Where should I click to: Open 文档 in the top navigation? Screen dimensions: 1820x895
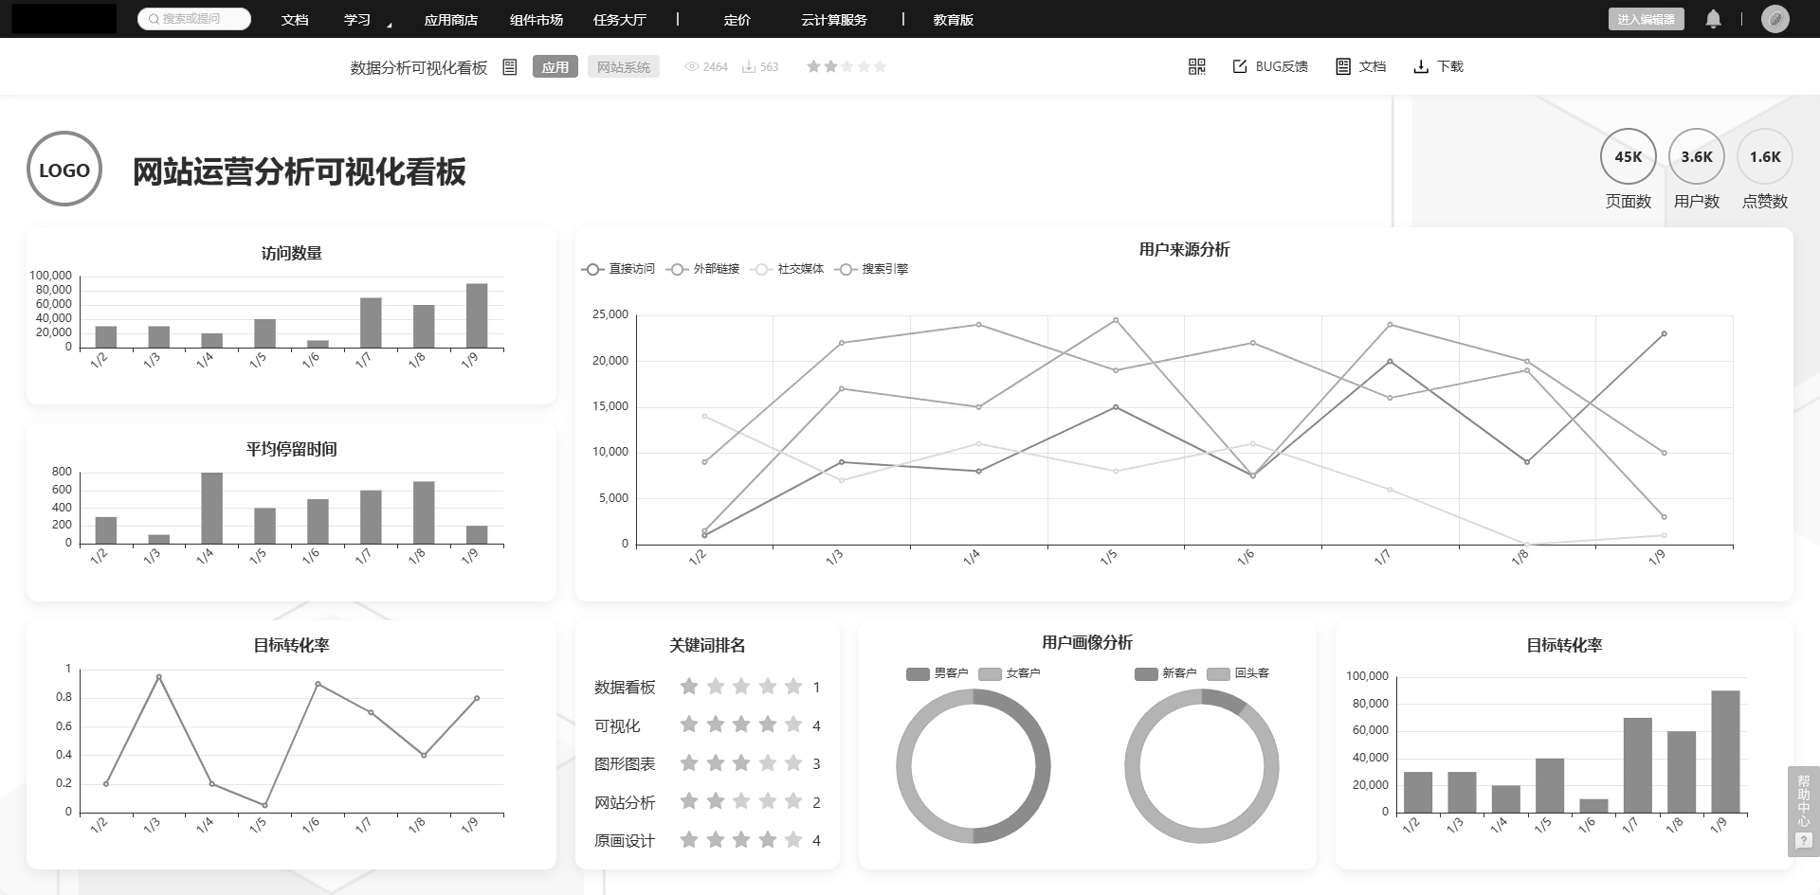[x=295, y=20]
